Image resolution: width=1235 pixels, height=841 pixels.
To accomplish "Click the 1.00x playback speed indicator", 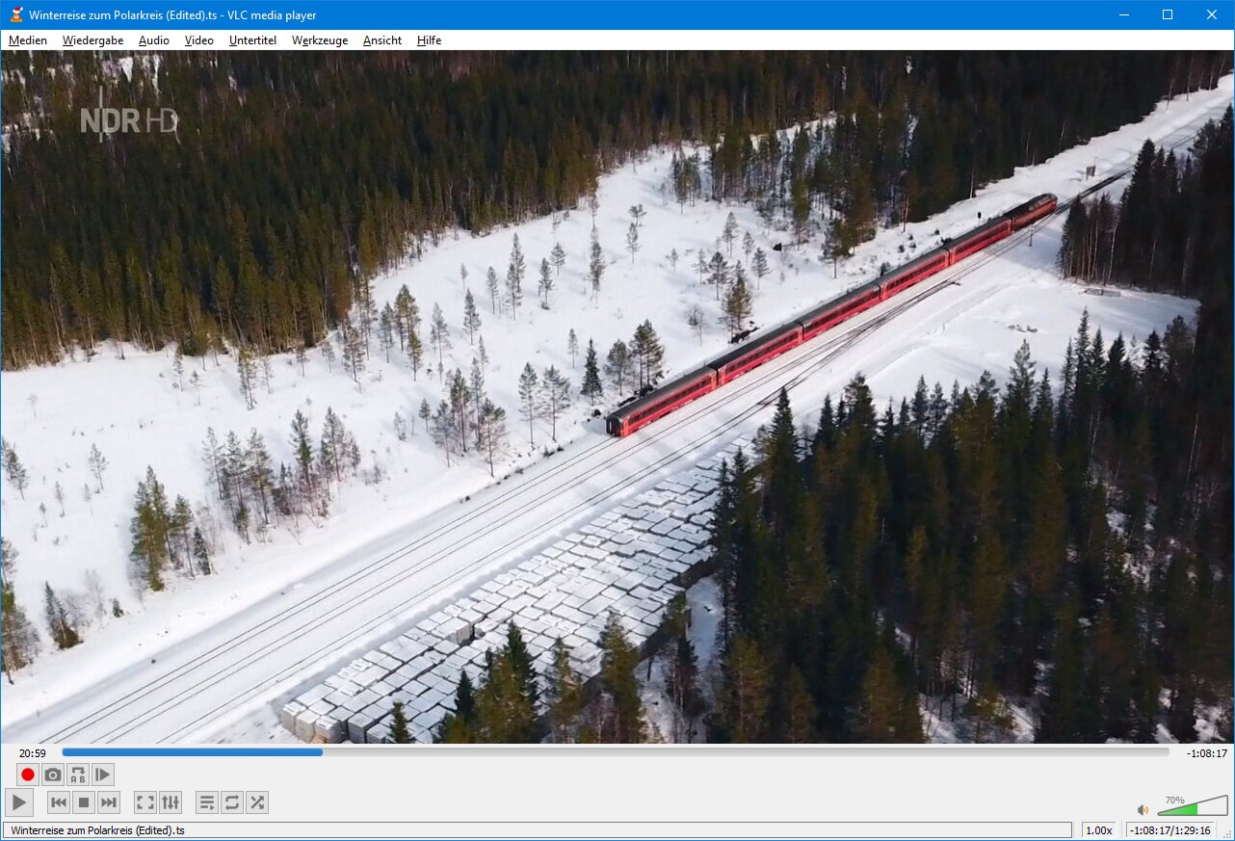I will click(1098, 830).
